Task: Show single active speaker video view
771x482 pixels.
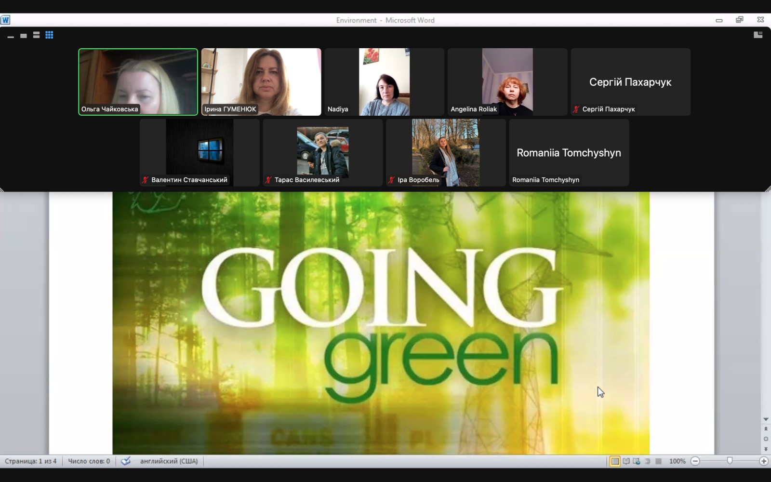Action: click(23, 36)
